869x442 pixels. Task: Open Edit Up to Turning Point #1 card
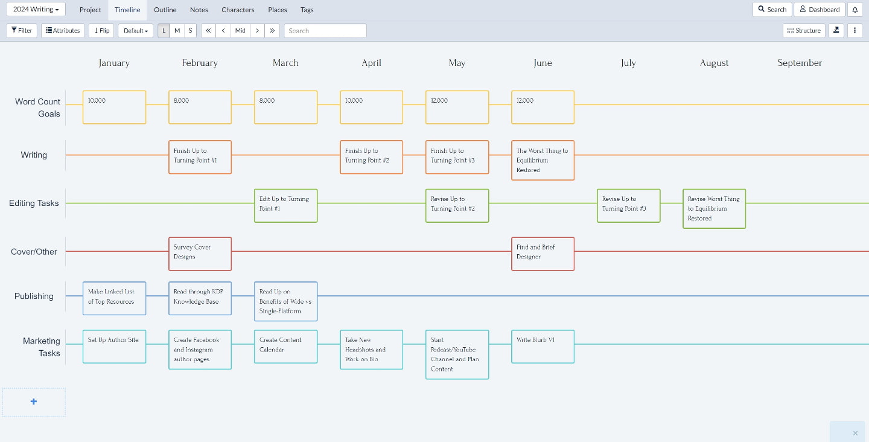[x=286, y=205]
